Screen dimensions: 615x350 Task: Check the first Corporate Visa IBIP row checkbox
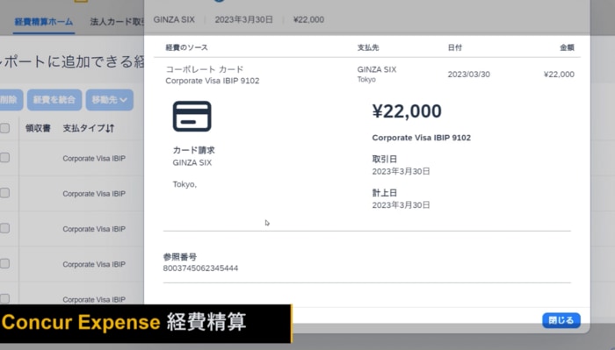(4, 158)
